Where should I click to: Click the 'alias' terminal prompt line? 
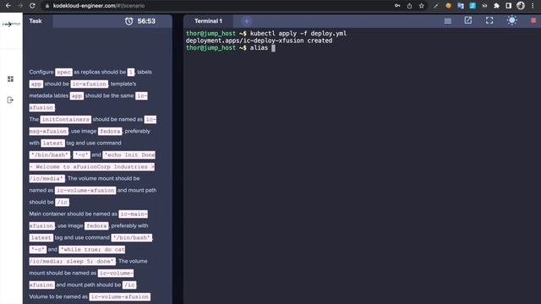pyautogui.click(x=231, y=47)
